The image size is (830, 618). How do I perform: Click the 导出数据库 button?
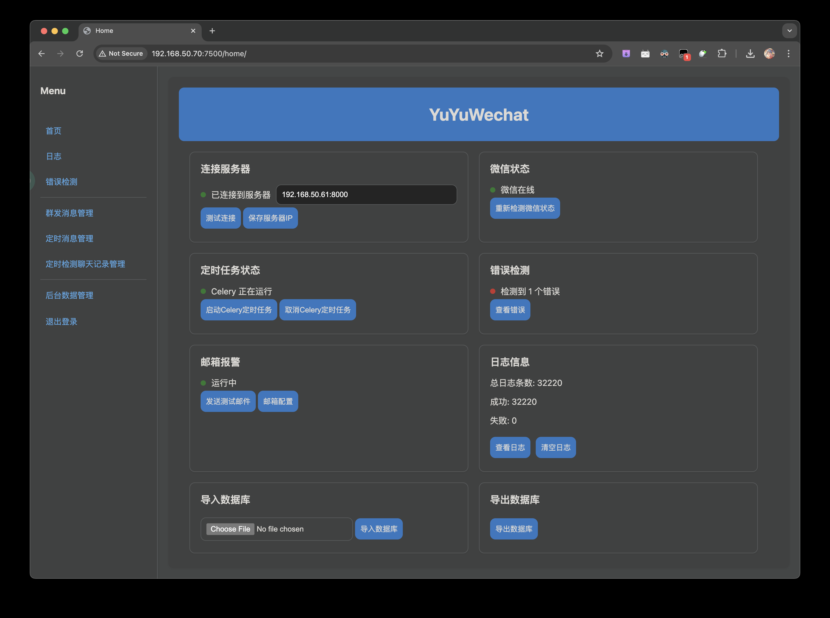click(513, 529)
